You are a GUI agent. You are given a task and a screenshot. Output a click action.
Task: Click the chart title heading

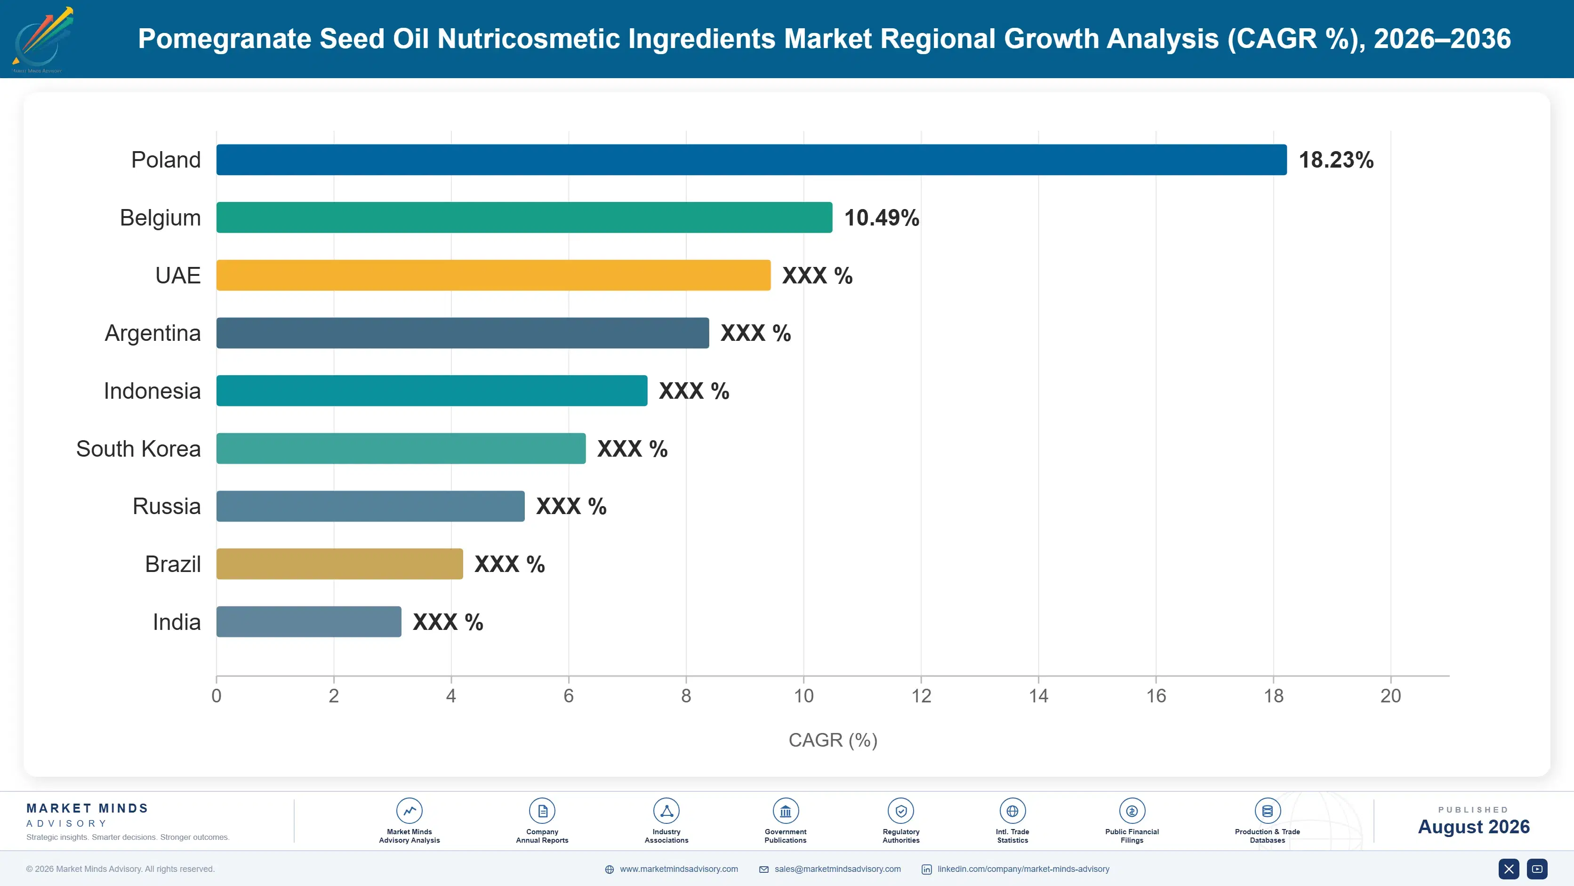tap(824, 39)
